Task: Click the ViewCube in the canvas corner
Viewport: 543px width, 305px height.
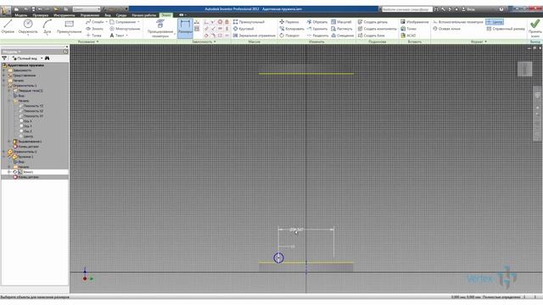Action: click(x=524, y=69)
